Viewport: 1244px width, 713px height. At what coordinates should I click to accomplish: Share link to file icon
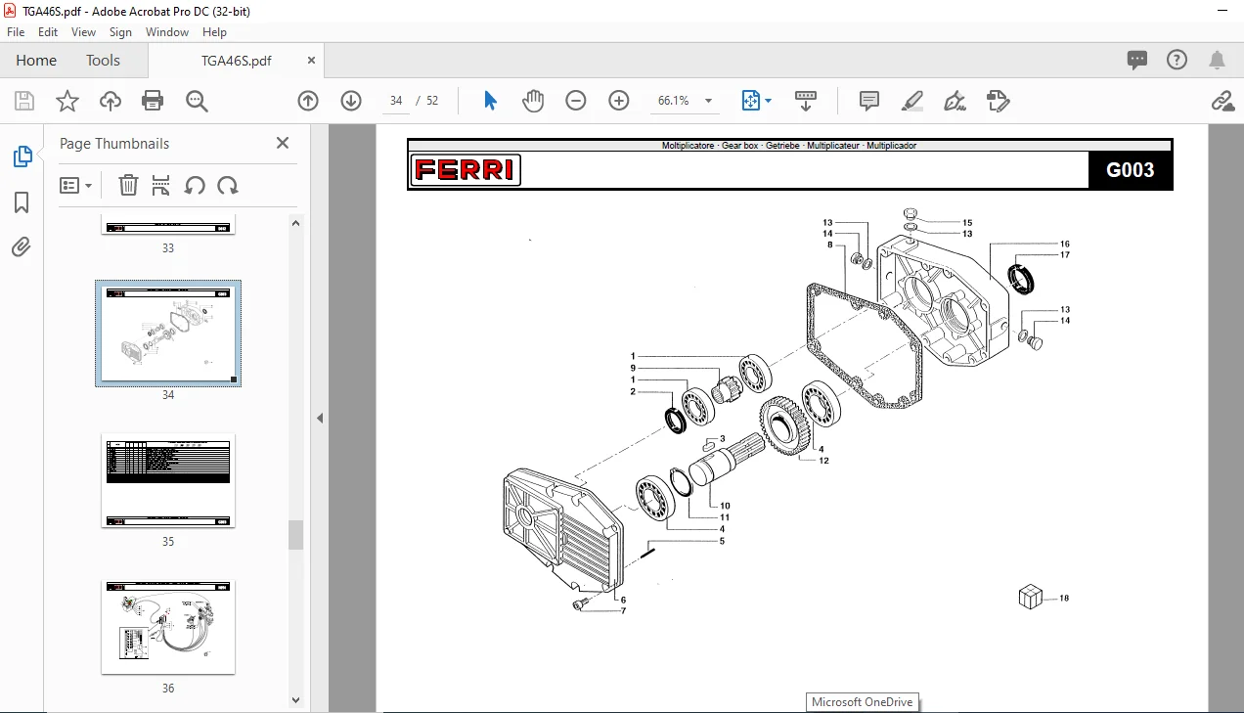(1222, 101)
